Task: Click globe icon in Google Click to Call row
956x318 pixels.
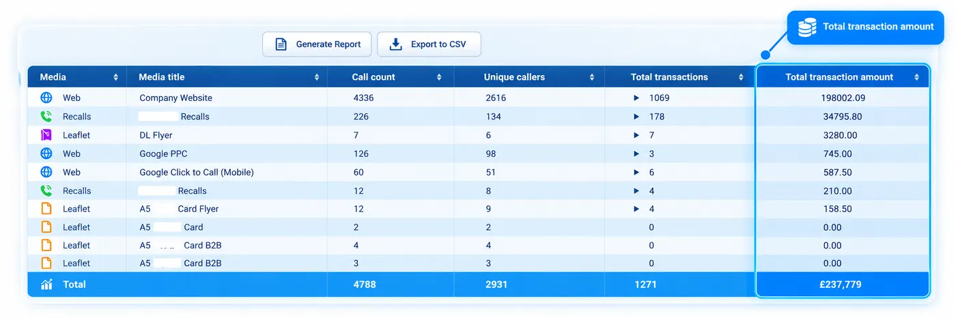Action: coord(46,173)
